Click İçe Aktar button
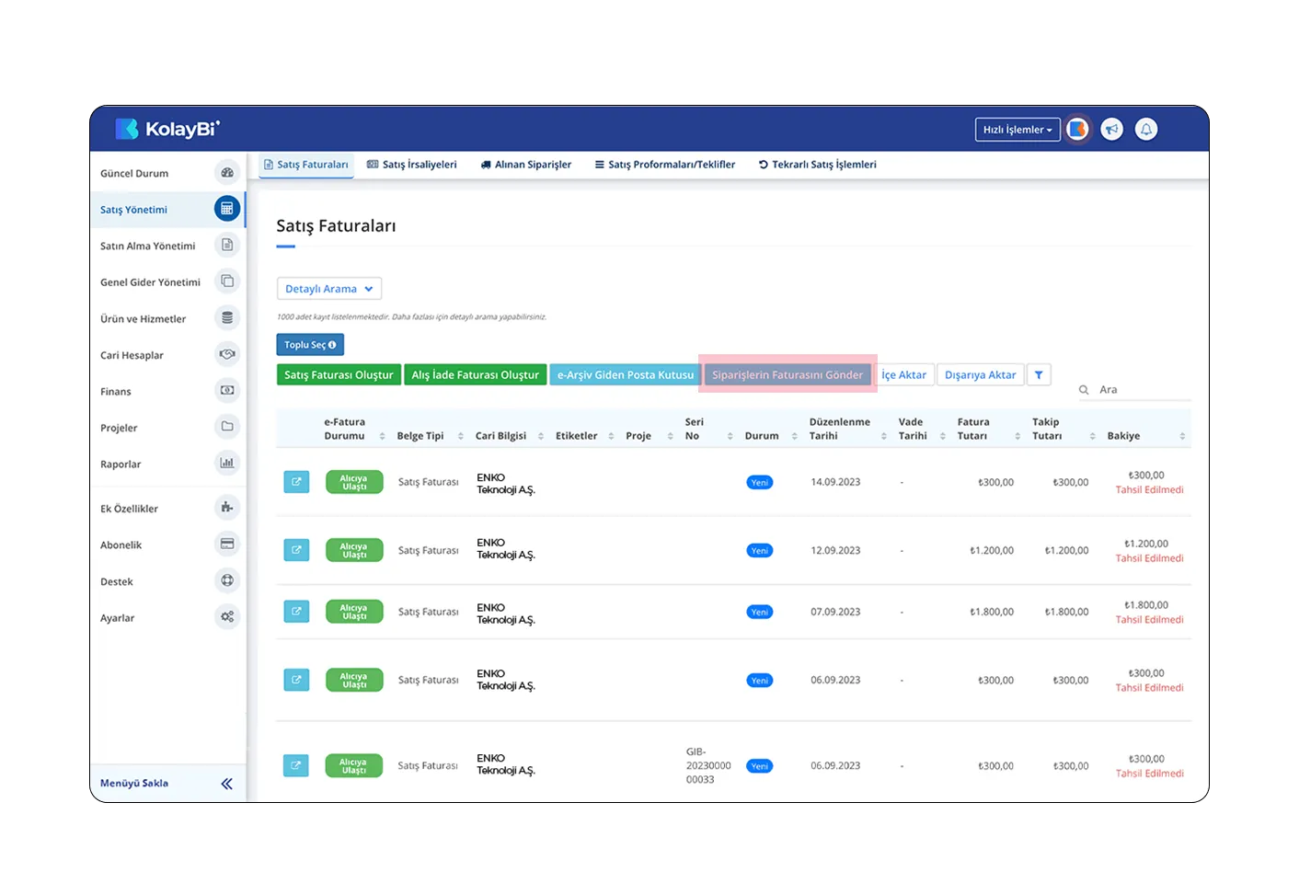 tap(904, 374)
